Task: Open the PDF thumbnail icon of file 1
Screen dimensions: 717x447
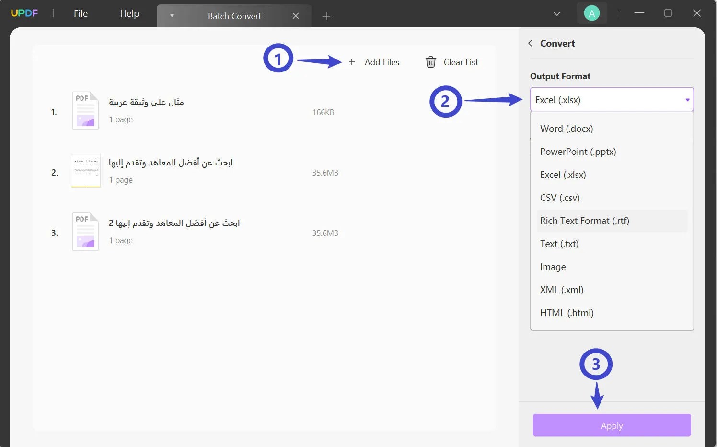Action: [x=85, y=110]
